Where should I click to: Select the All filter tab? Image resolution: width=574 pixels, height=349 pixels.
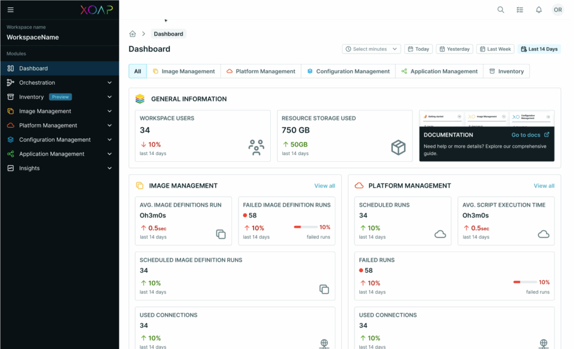pyautogui.click(x=137, y=71)
